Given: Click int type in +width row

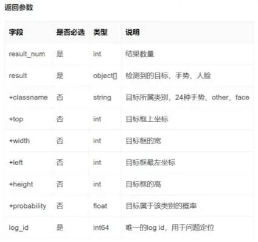Looking at the screenshot, I should (97, 141).
